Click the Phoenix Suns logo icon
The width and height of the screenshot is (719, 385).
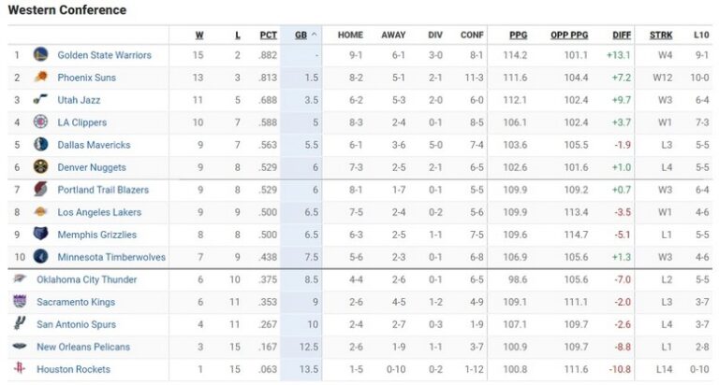[x=40, y=78]
